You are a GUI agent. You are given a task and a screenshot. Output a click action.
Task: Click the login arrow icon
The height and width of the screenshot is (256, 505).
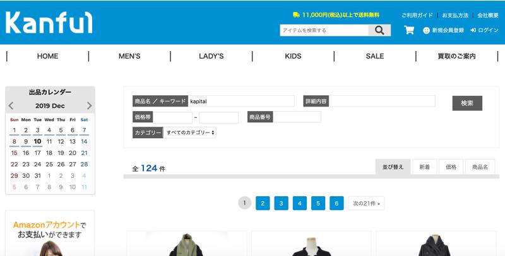473,30
